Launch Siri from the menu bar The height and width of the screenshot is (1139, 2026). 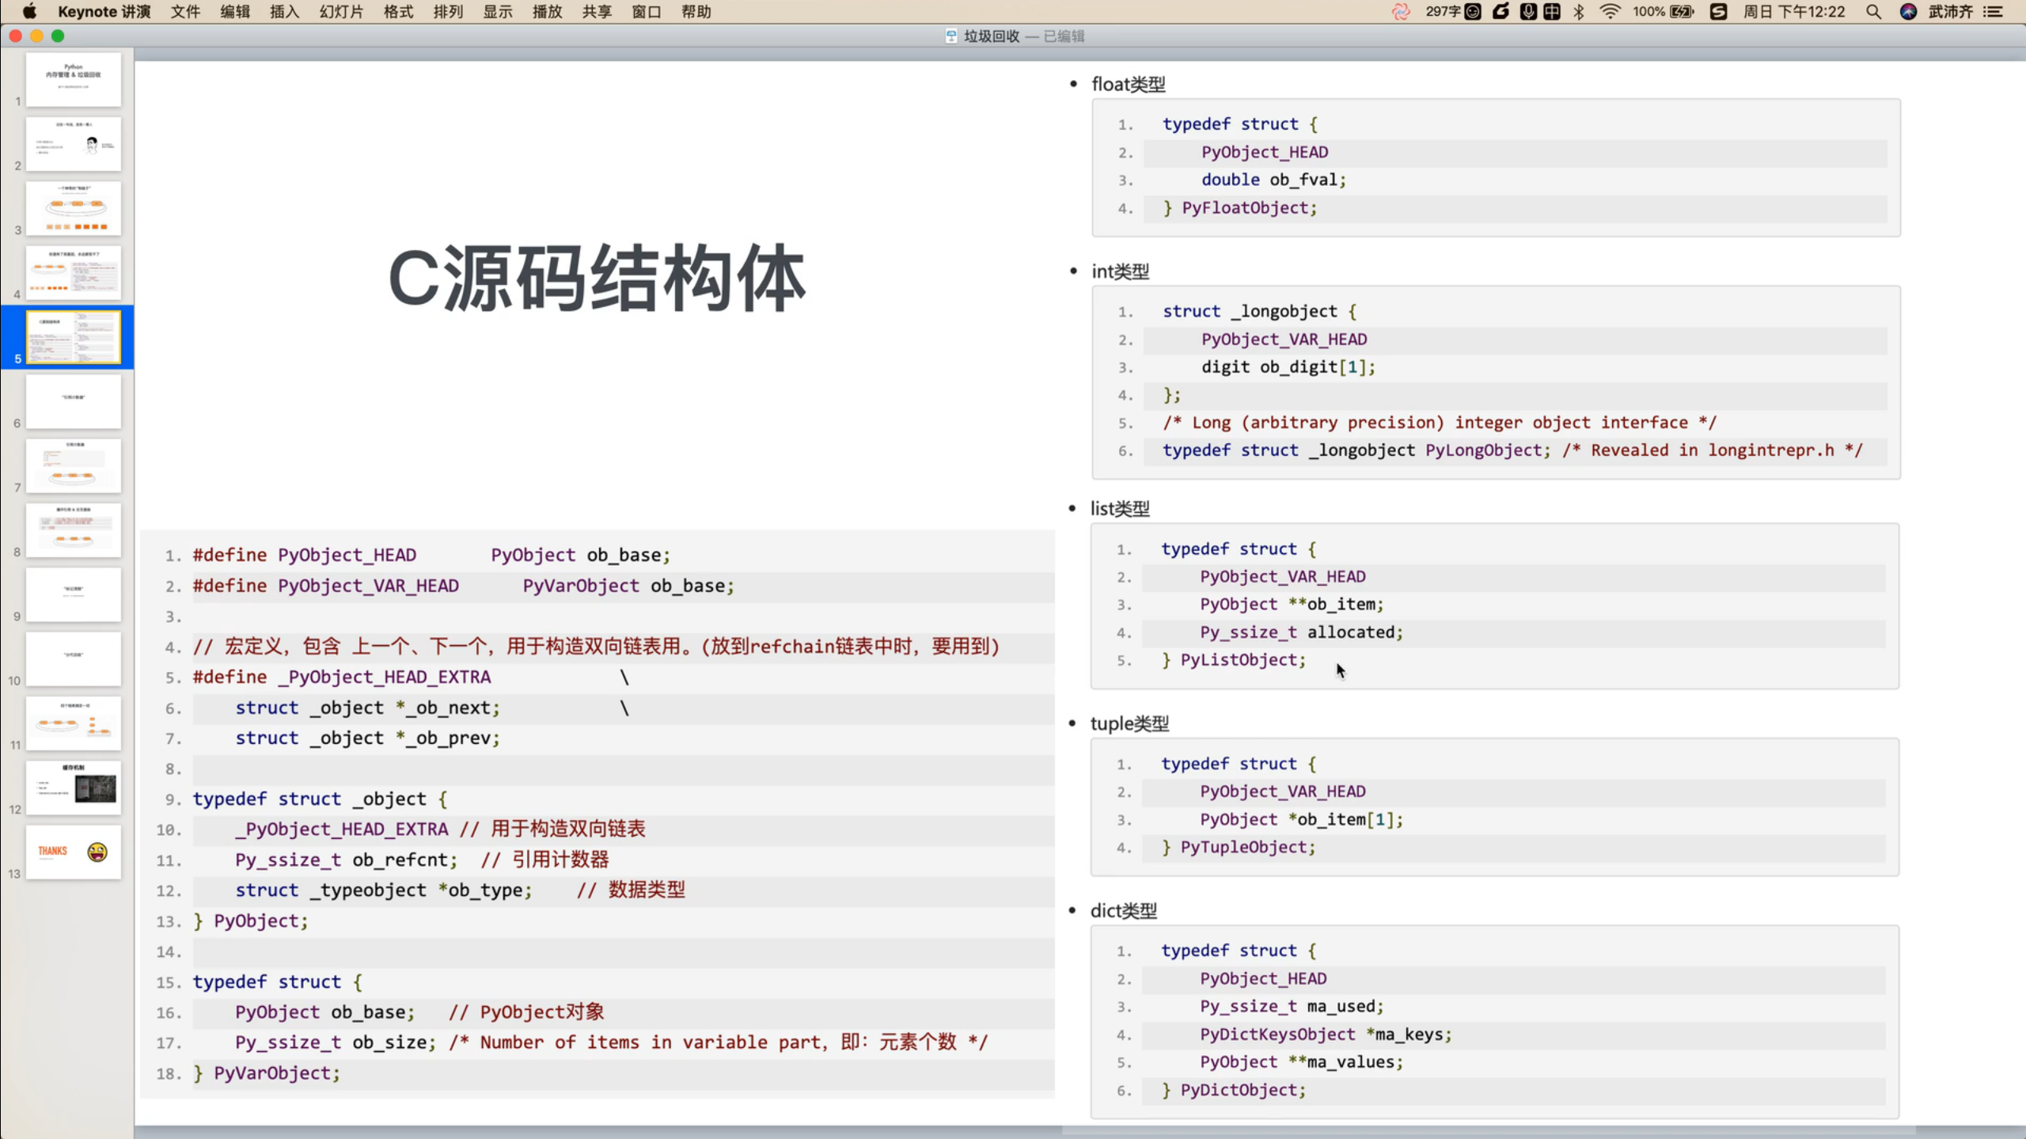pos(1908,11)
